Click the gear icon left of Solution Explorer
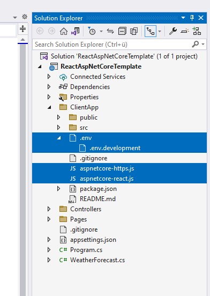 [x=25, y=17]
